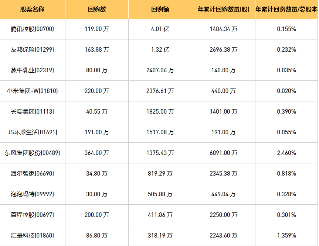
Task: Click the 6891.00 万 cumulative buyback cell
Action: (x=223, y=153)
